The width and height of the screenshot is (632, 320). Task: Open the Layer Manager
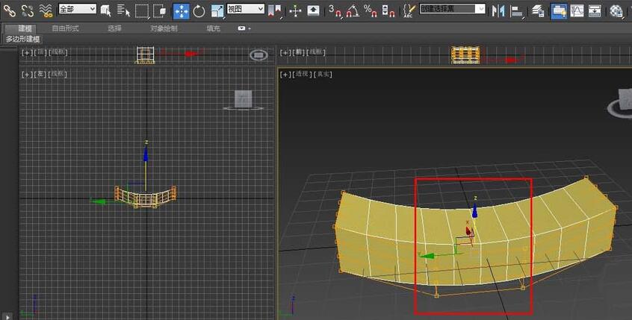coord(538,11)
